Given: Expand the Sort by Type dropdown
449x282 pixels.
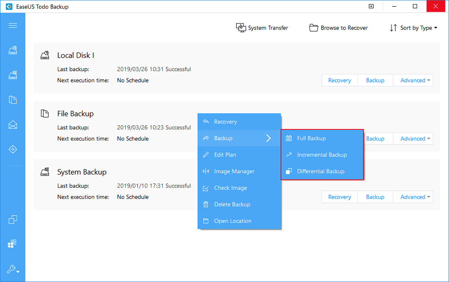Looking at the screenshot, I should [413, 27].
